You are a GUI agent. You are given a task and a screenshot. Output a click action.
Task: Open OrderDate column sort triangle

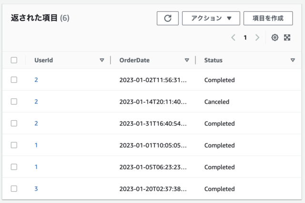[187, 60]
